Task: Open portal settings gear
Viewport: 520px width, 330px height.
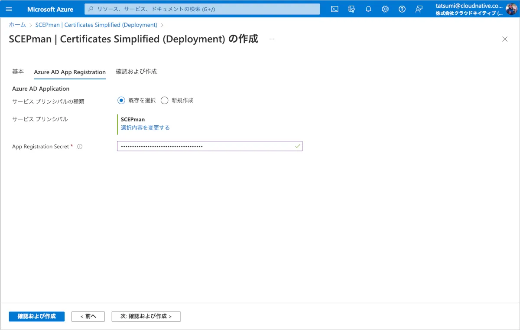Action: [385, 9]
